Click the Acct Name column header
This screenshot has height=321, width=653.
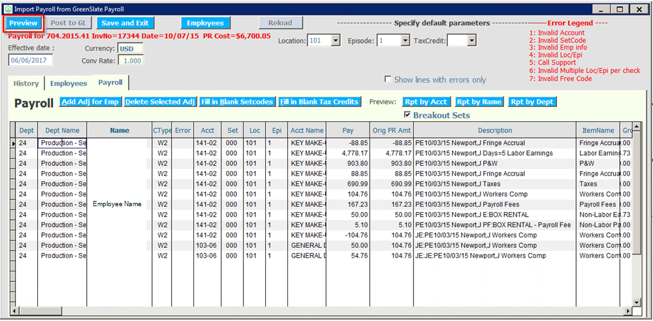(307, 130)
